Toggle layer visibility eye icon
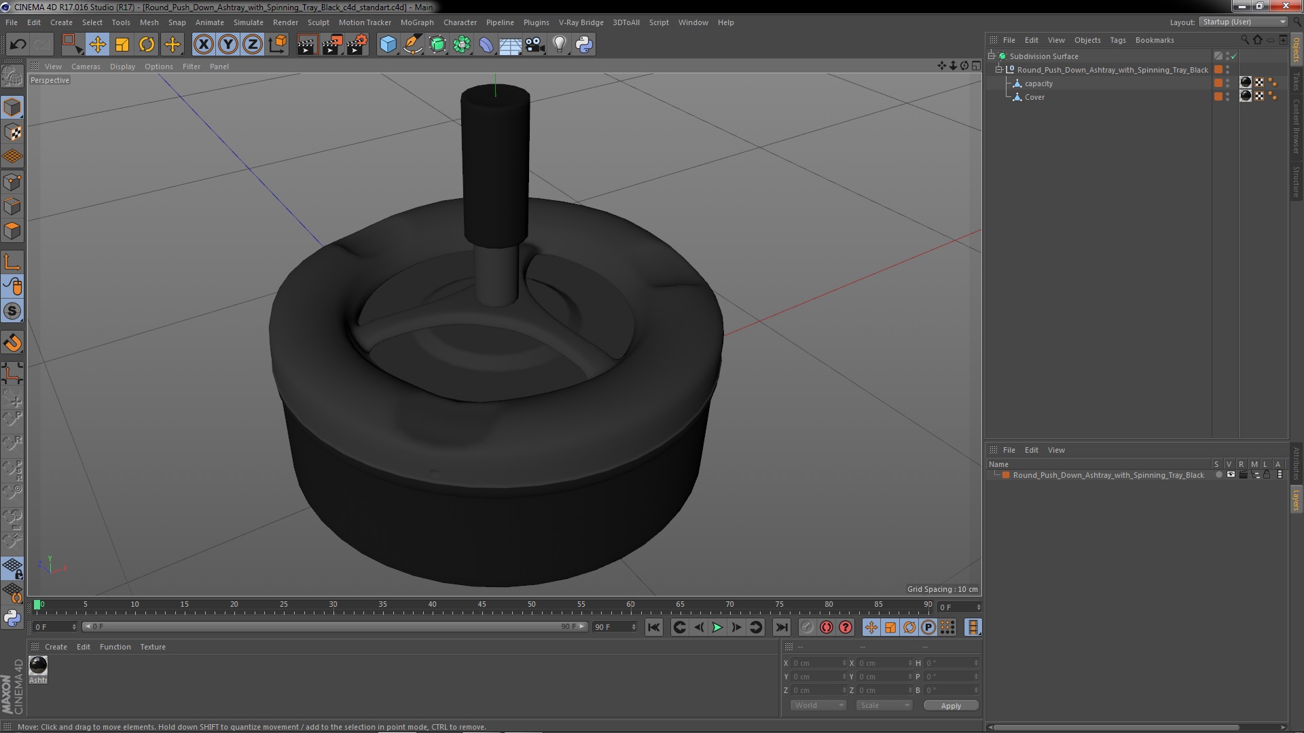 pos(1231,475)
